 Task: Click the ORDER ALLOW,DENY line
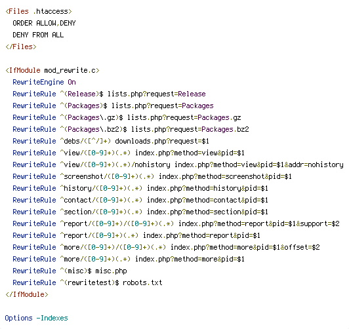[x=44, y=23]
